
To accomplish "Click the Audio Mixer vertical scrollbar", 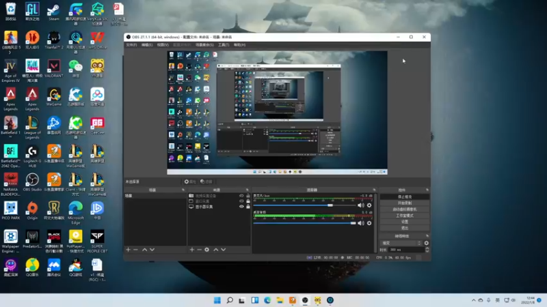I will pyautogui.click(x=375, y=223).
